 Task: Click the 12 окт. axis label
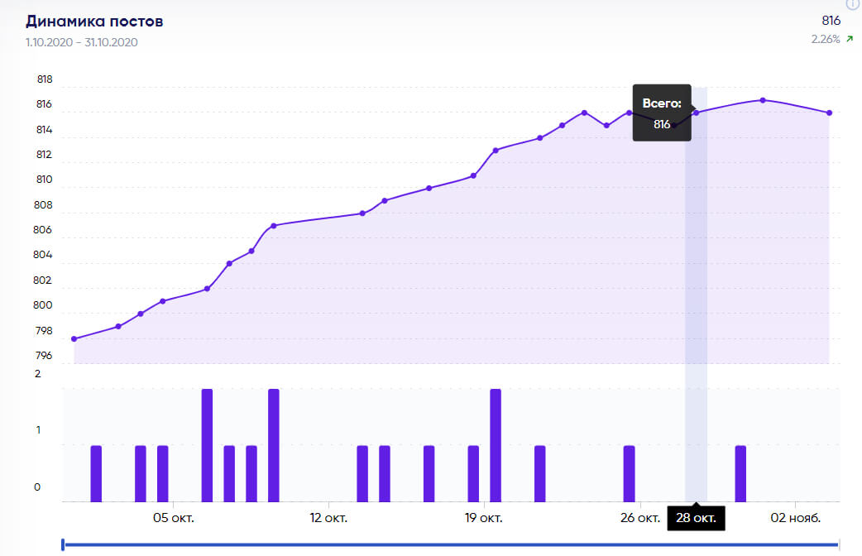tap(328, 519)
